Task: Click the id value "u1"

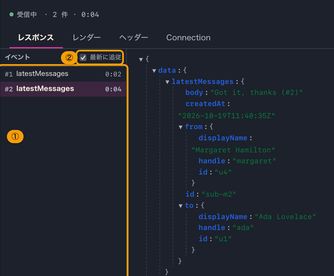Action: [x=223, y=239]
